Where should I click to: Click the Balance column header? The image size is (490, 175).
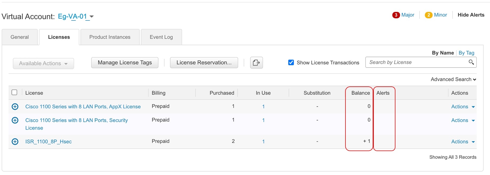point(361,93)
